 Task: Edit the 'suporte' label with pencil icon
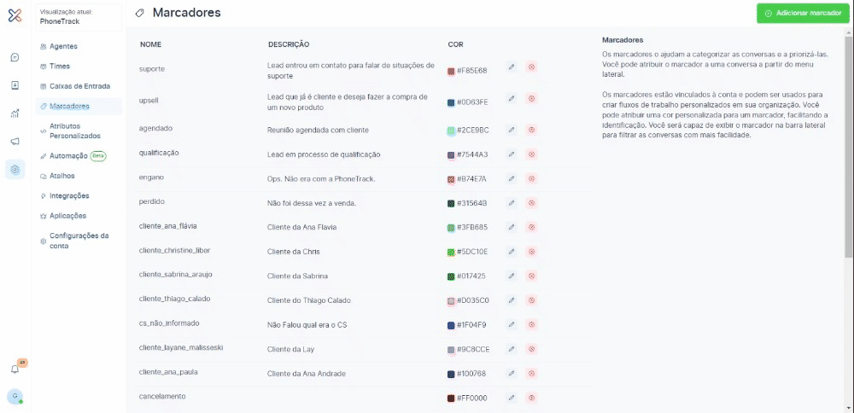point(512,67)
